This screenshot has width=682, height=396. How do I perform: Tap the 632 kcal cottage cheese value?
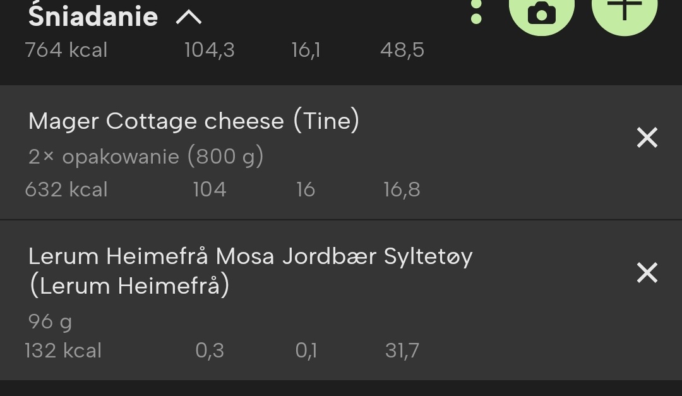66,189
